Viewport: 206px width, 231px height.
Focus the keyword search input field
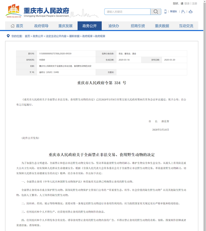[127, 12]
